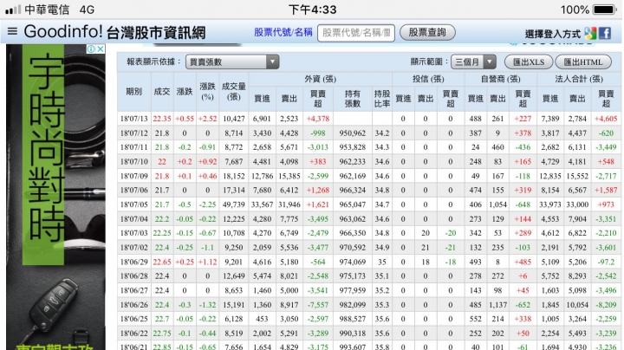Screen dimensions: 624x350
Task: Focus the stock code search field
Action: (356, 33)
